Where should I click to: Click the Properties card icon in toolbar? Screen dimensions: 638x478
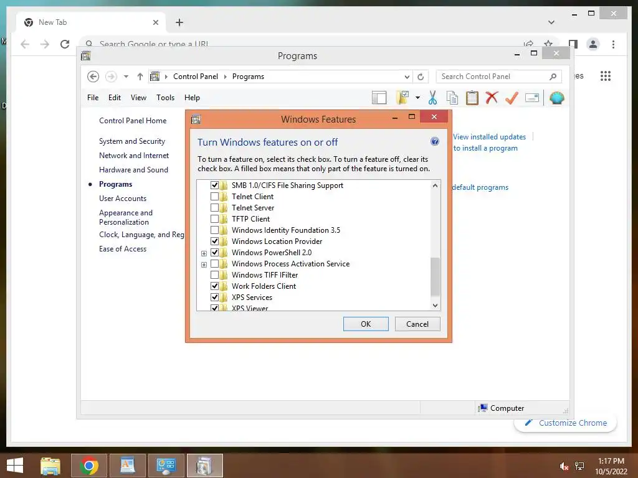(532, 98)
